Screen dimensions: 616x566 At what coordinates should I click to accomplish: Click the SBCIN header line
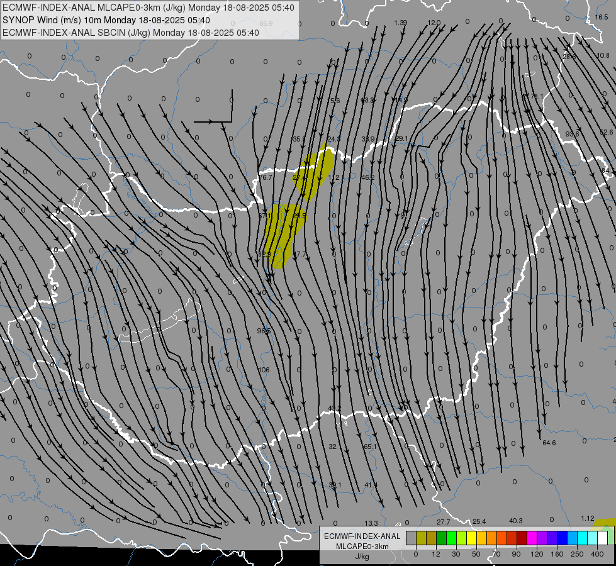point(131,33)
